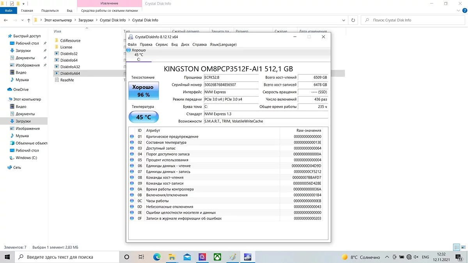This screenshot has width=468, height=263.
Task: Open the Windows Start menu
Action: (7, 257)
